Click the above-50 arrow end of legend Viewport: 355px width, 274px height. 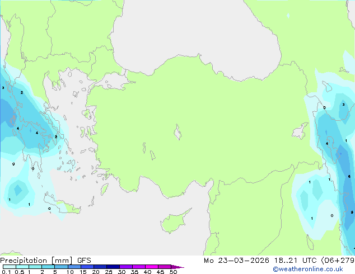[177, 267]
